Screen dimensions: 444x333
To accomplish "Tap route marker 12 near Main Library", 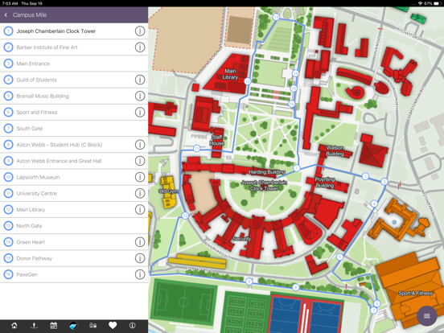I will pyautogui.click(x=248, y=81).
